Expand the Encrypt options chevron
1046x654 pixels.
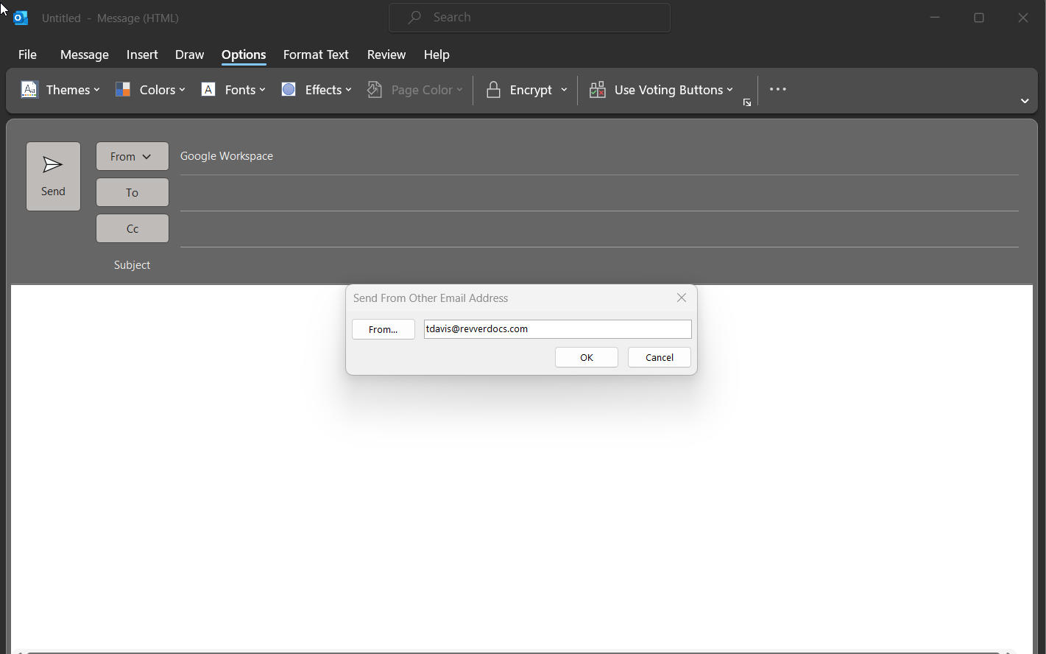[564, 90]
